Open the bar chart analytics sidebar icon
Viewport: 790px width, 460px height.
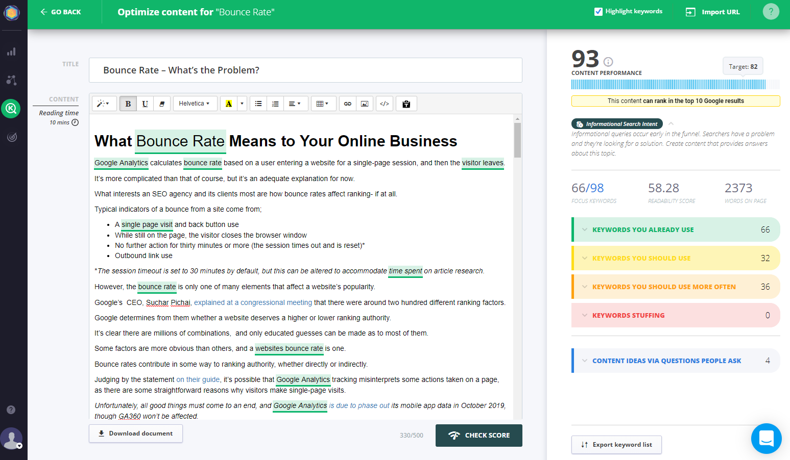point(11,52)
